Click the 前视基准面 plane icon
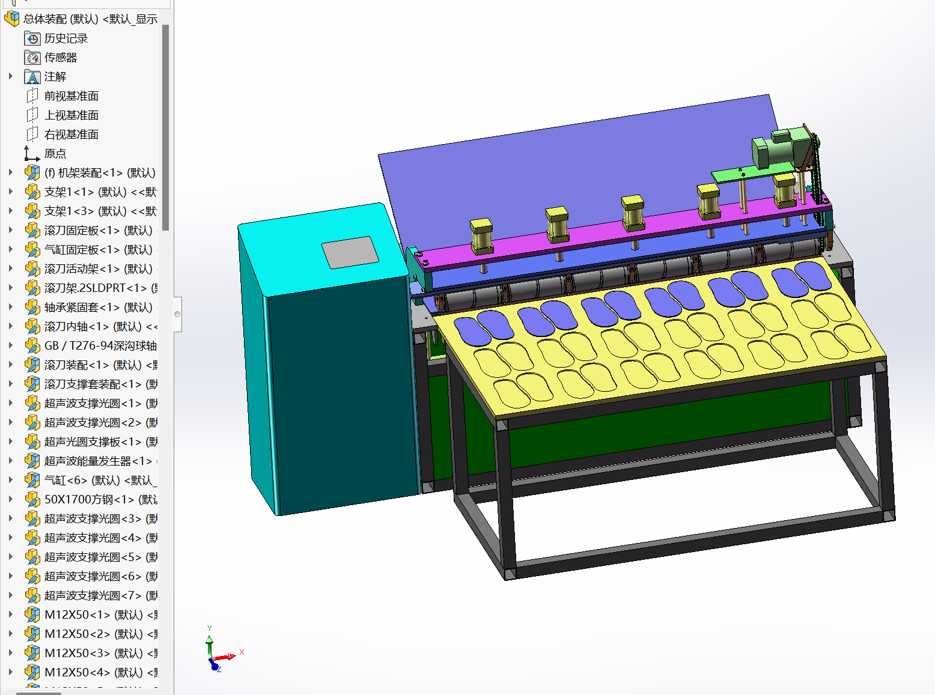Viewport: 935px width, 695px height. click(32, 96)
